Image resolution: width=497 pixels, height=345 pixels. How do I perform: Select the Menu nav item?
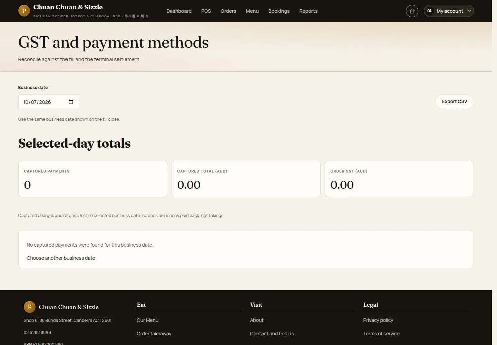click(x=252, y=11)
